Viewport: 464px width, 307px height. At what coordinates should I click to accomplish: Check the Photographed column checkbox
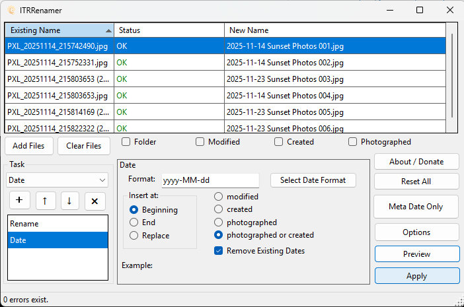(353, 142)
